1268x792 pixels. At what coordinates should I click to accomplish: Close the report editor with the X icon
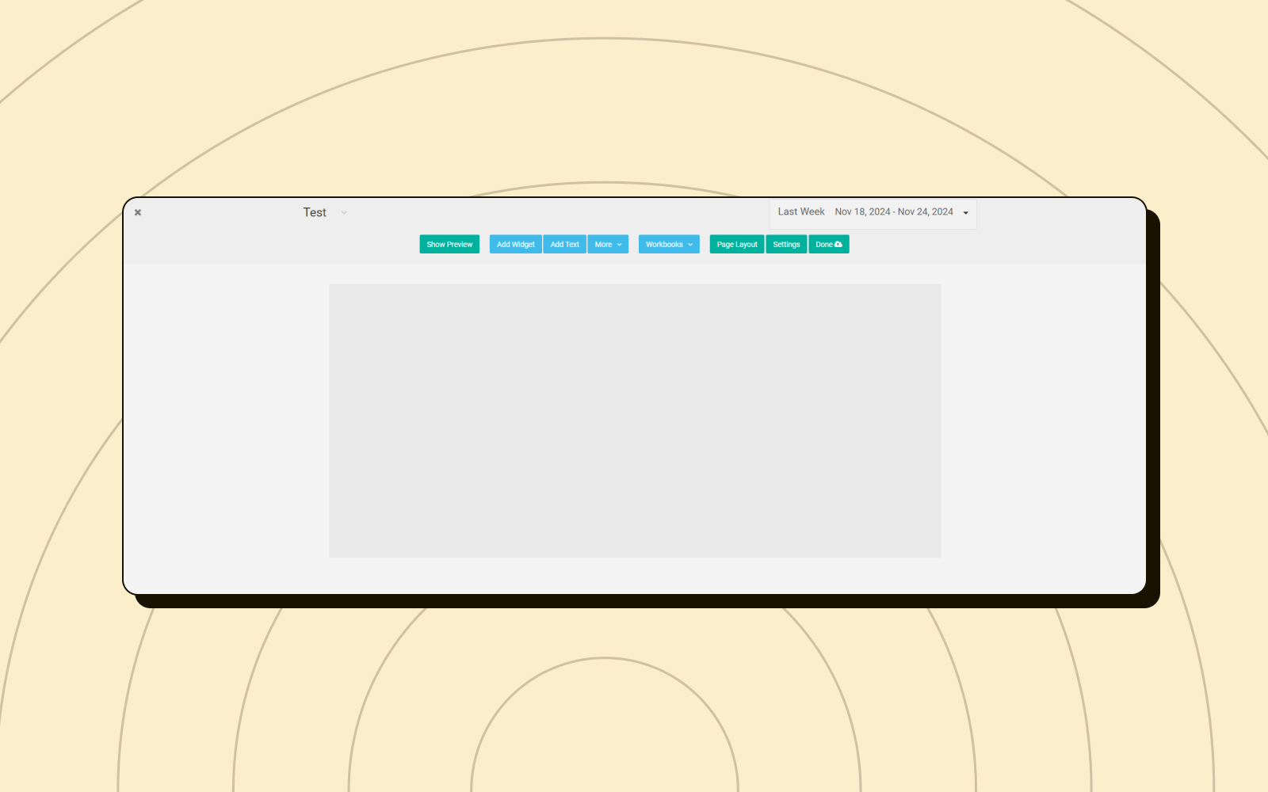coord(138,212)
